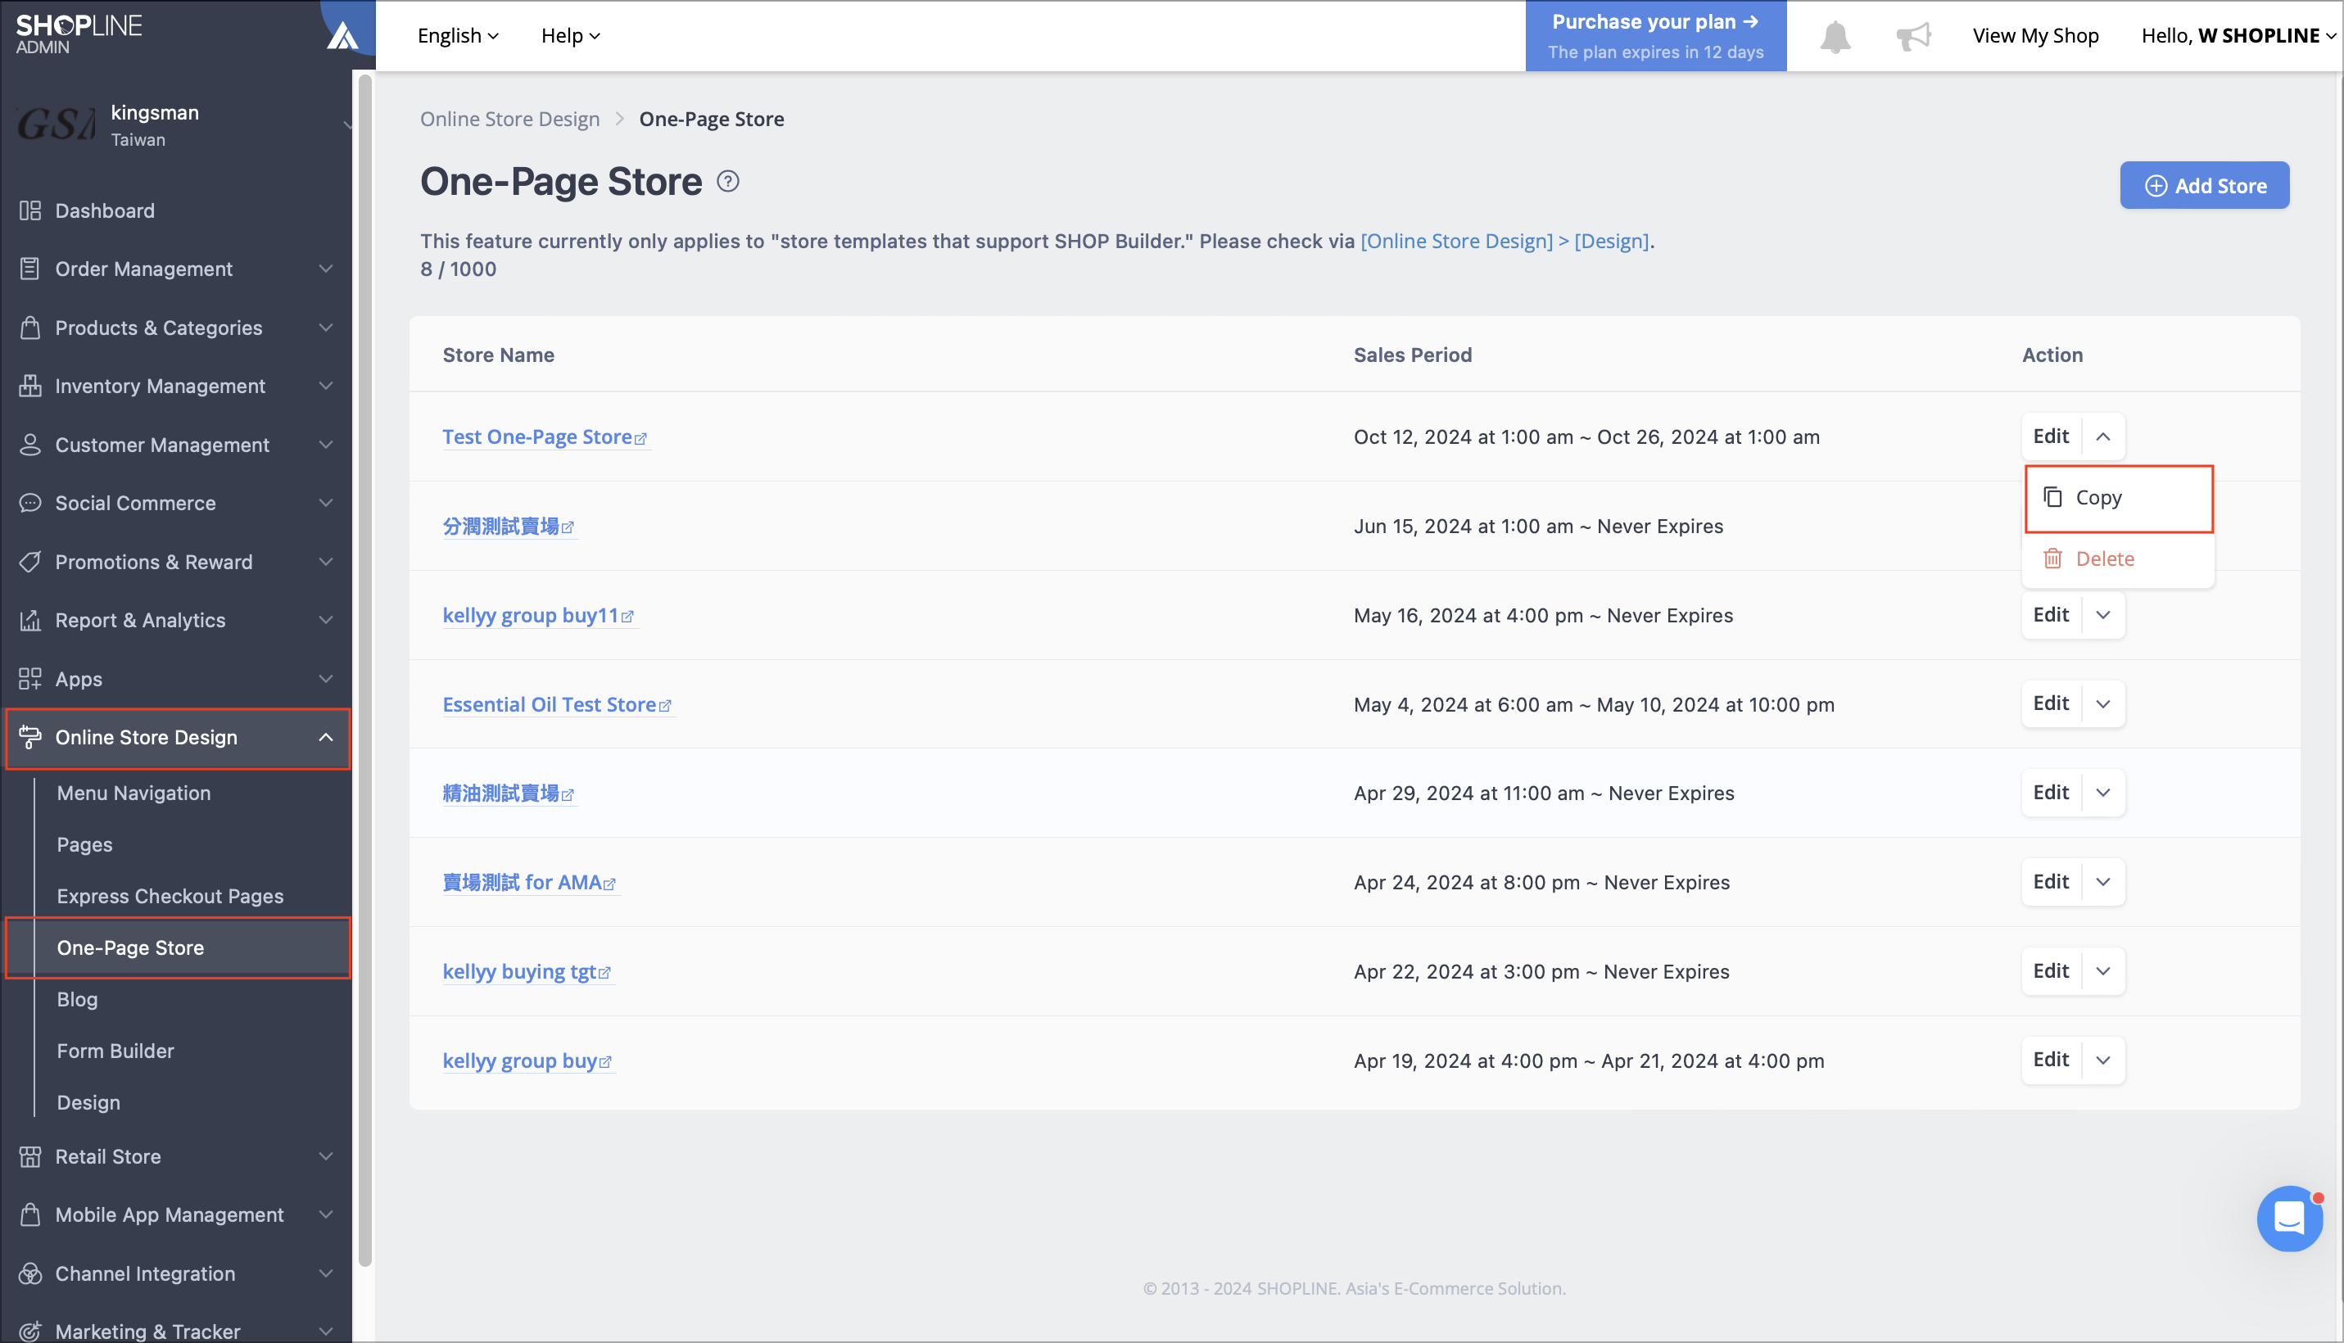Click the Apps grid icon
Screen dimensions: 2344x1343
(29, 679)
